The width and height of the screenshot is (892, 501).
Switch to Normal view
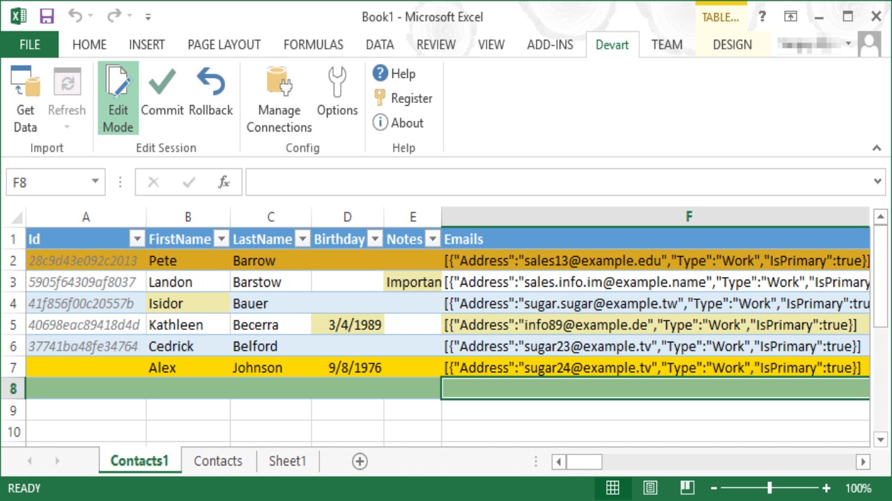[x=613, y=488]
